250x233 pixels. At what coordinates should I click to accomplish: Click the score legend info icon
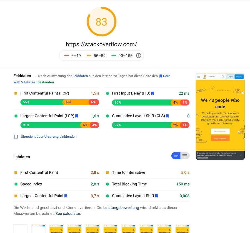coord(139,56)
